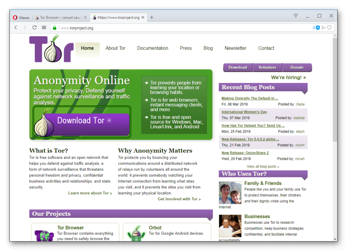Open the tab menu icon in title bar
Viewport: 347px width, 251px height.
pos(296,16)
